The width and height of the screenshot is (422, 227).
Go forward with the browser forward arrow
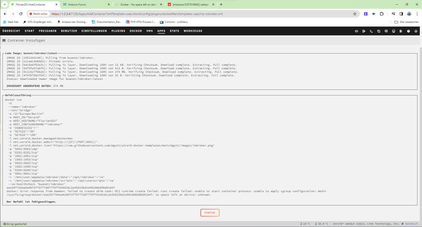coord(13,14)
